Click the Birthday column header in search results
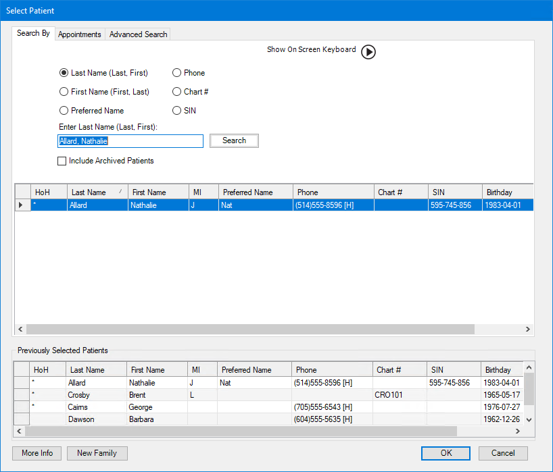This screenshot has height=472, width=553. [508, 192]
